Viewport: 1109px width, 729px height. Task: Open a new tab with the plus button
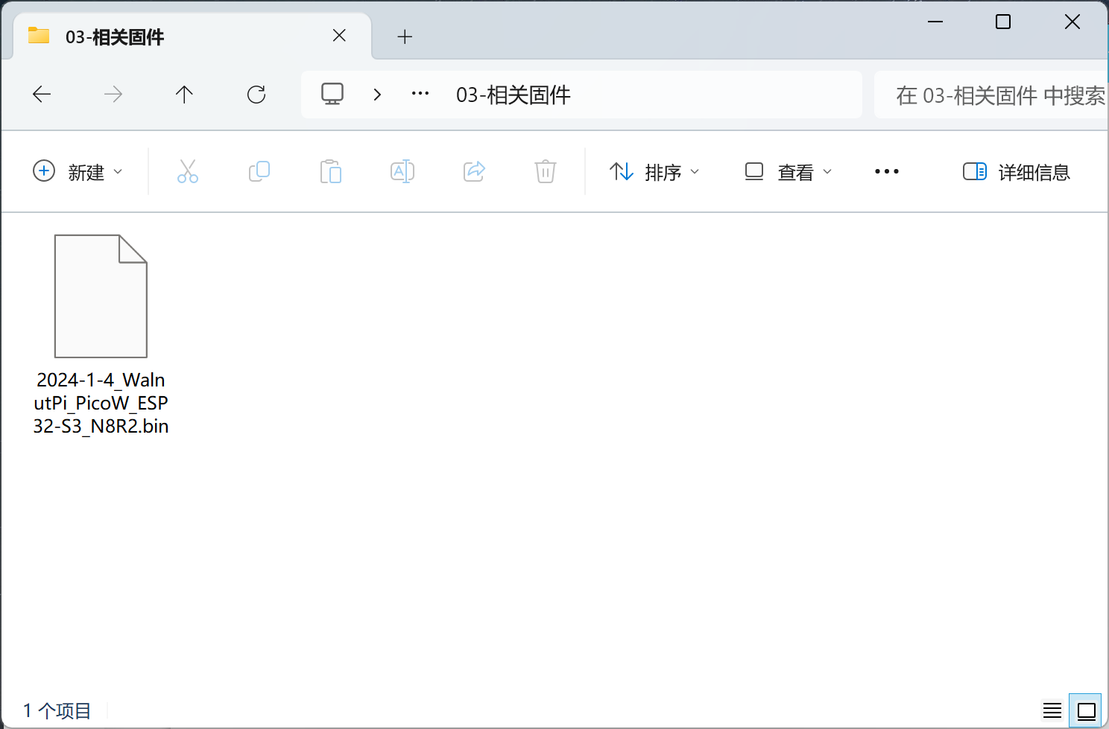405,36
